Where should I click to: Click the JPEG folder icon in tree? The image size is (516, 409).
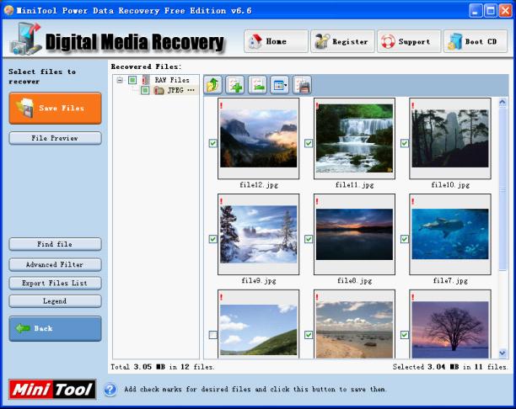159,90
